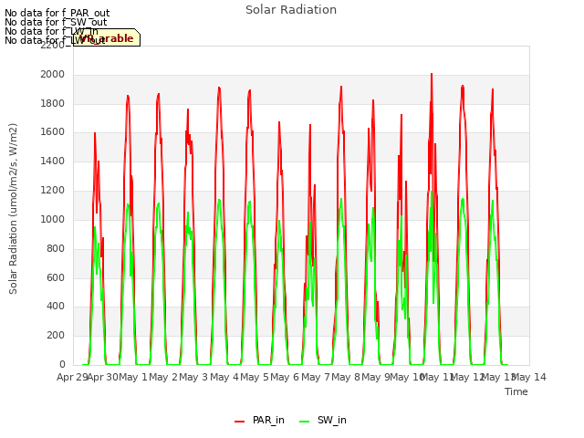Viewport: 584px width, 438px height.
Task: Click the 0 y-axis tick label
Action: pos(62,364)
